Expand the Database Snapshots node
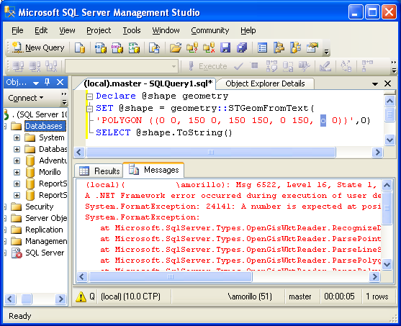 pos(17,149)
